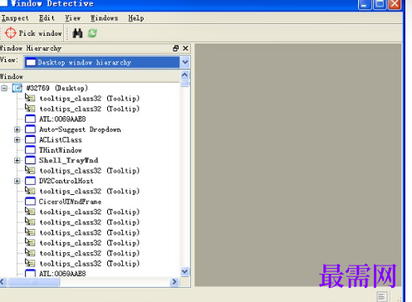Click tooltip icon directly above CiceroUIWndFrame row
The width and height of the screenshot is (412, 302).
tap(30, 191)
